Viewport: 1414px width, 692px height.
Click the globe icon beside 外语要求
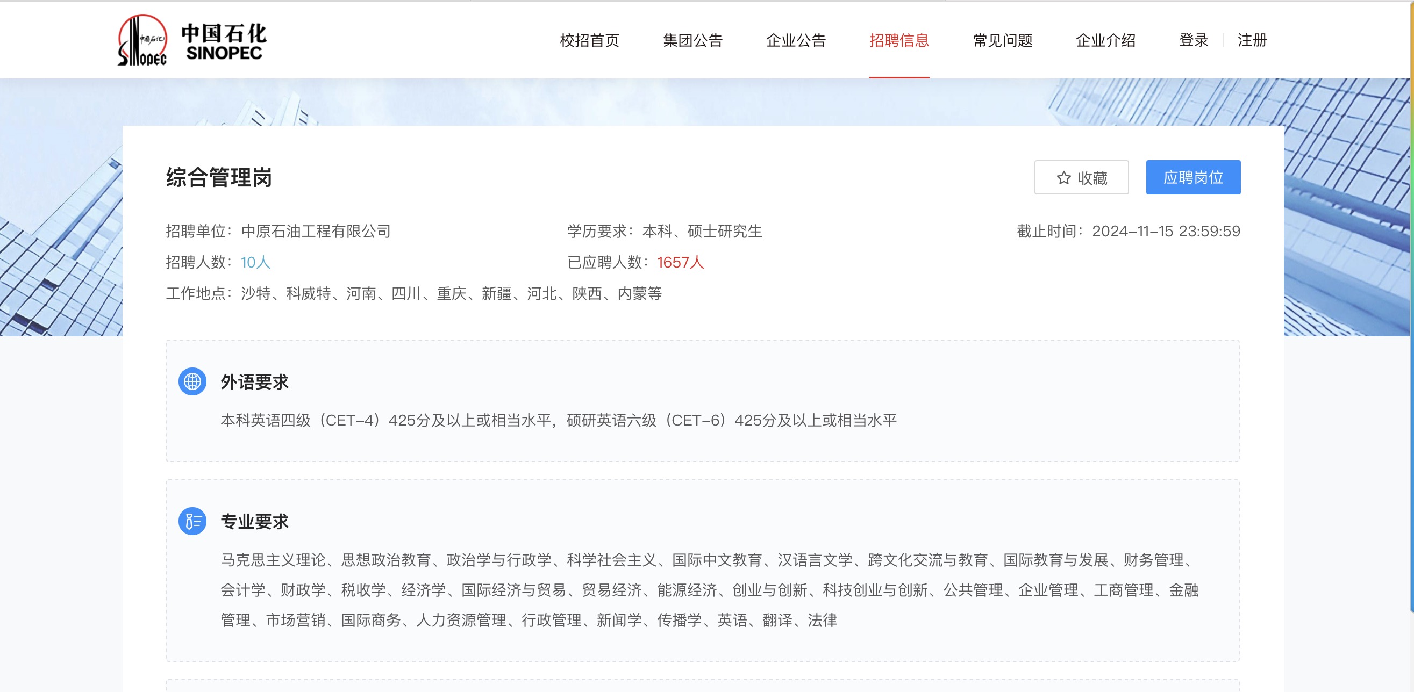pyautogui.click(x=192, y=381)
